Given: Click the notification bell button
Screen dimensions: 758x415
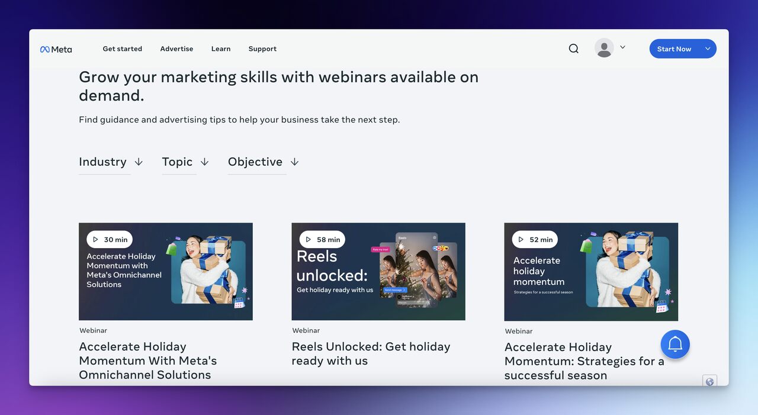Looking at the screenshot, I should click(x=675, y=344).
